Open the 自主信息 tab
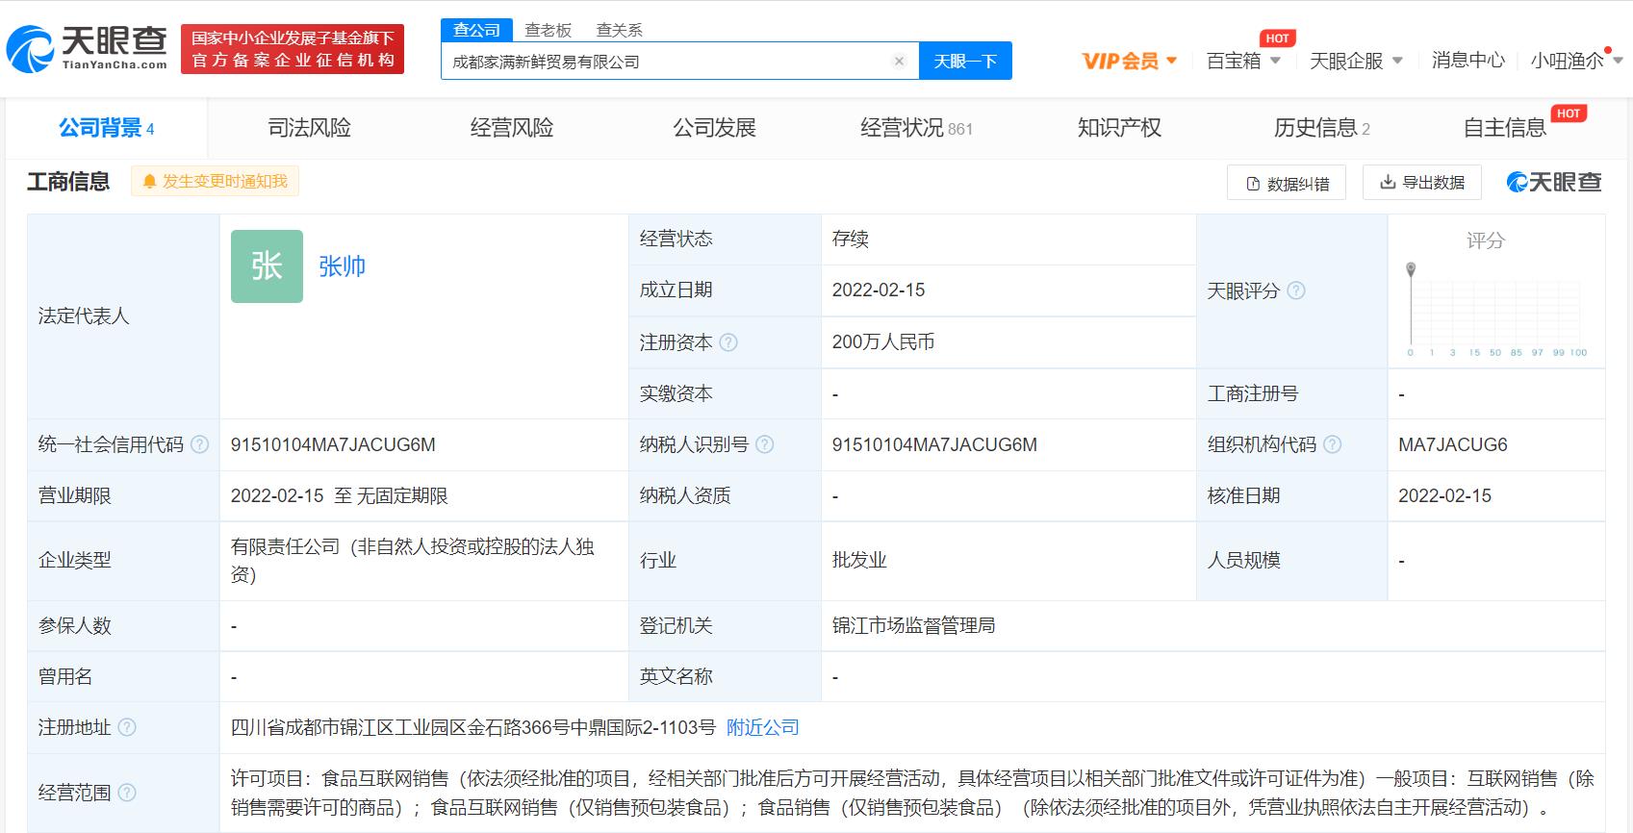1633x833 pixels. point(1505,128)
